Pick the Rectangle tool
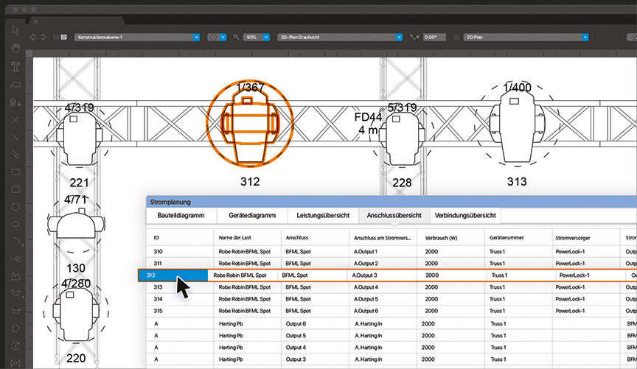This screenshot has height=369, width=637. pos(15,172)
